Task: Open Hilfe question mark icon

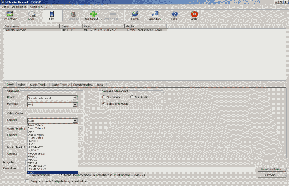Action: click(x=175, y=14)
